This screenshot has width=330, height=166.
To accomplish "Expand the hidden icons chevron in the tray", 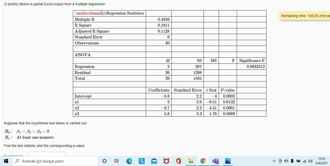I will coord(275,161).
